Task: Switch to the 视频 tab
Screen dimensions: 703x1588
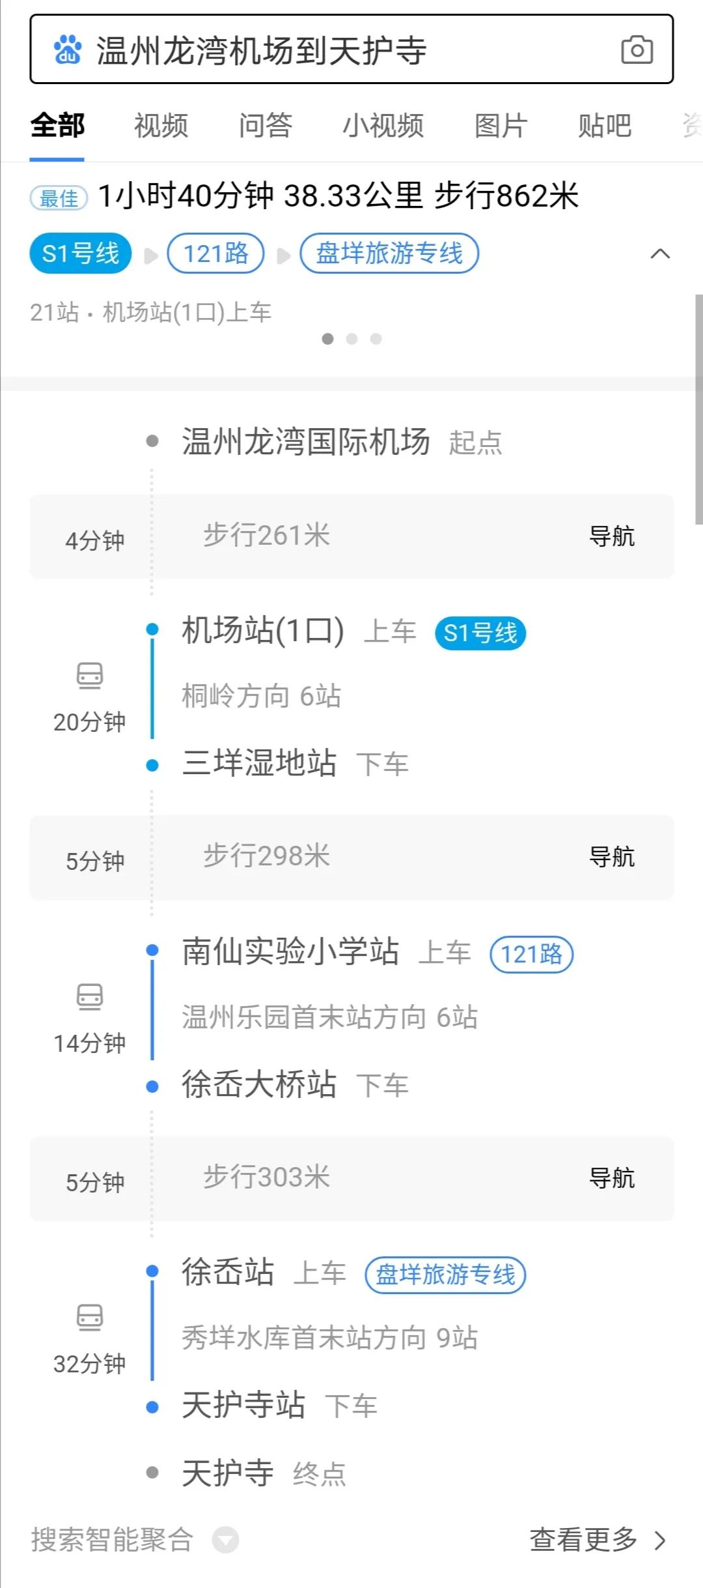Action: coord(161,126)
